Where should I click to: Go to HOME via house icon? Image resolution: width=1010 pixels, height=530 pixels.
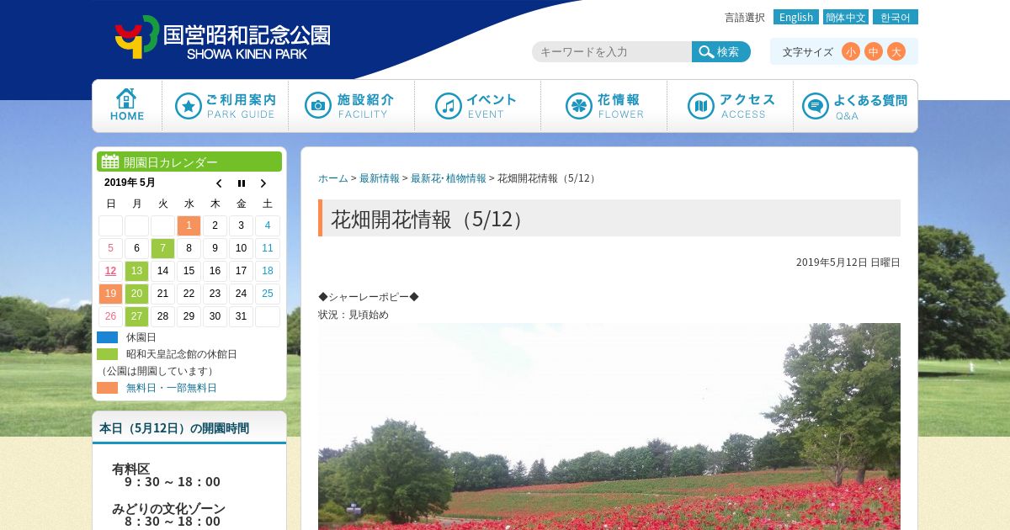127,105
